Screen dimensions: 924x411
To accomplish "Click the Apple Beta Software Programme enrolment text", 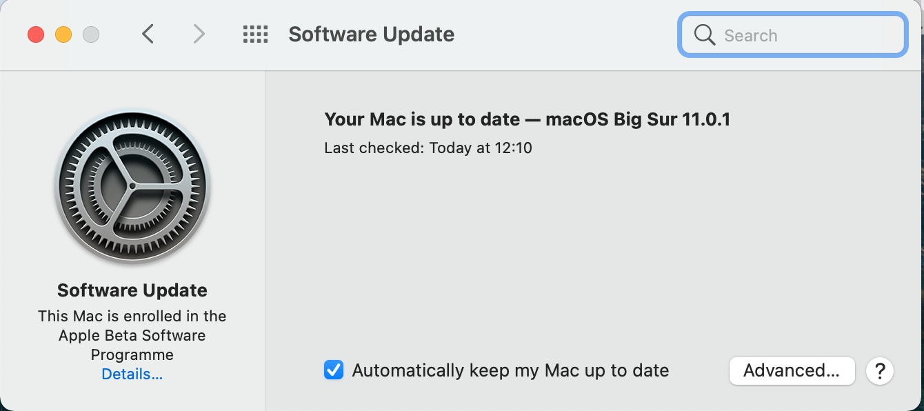I will coord(132,336).
